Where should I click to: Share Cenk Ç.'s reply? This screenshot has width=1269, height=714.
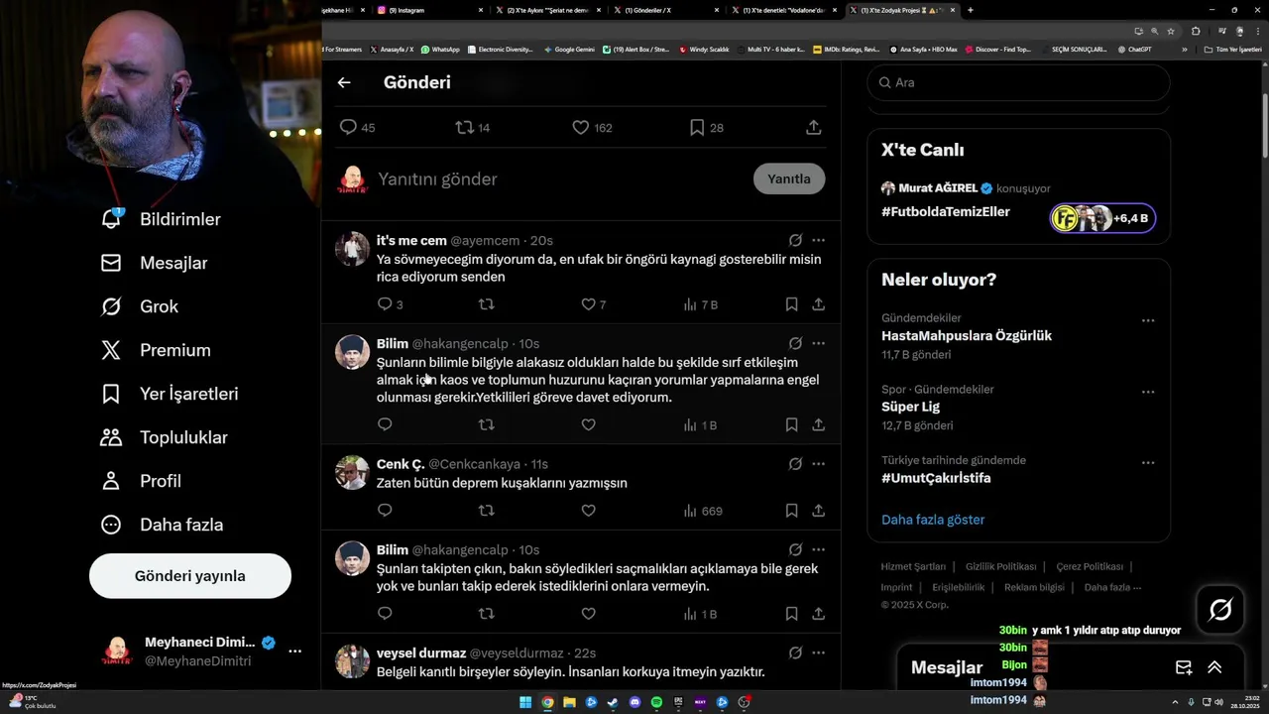(x=819, y=511)
